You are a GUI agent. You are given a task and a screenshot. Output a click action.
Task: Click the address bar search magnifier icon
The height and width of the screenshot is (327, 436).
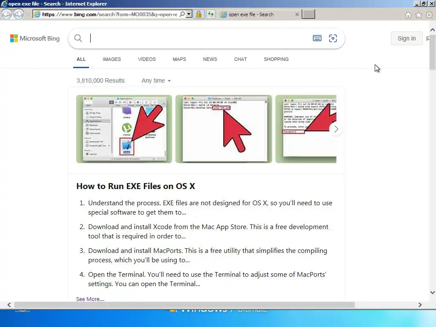(182, 14)
